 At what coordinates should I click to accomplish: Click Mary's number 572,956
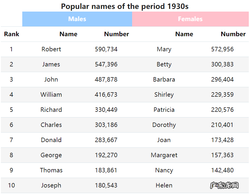pos(222,49)
